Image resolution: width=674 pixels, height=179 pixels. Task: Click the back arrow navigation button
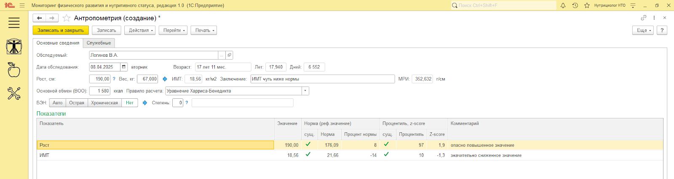pos(39,18)
